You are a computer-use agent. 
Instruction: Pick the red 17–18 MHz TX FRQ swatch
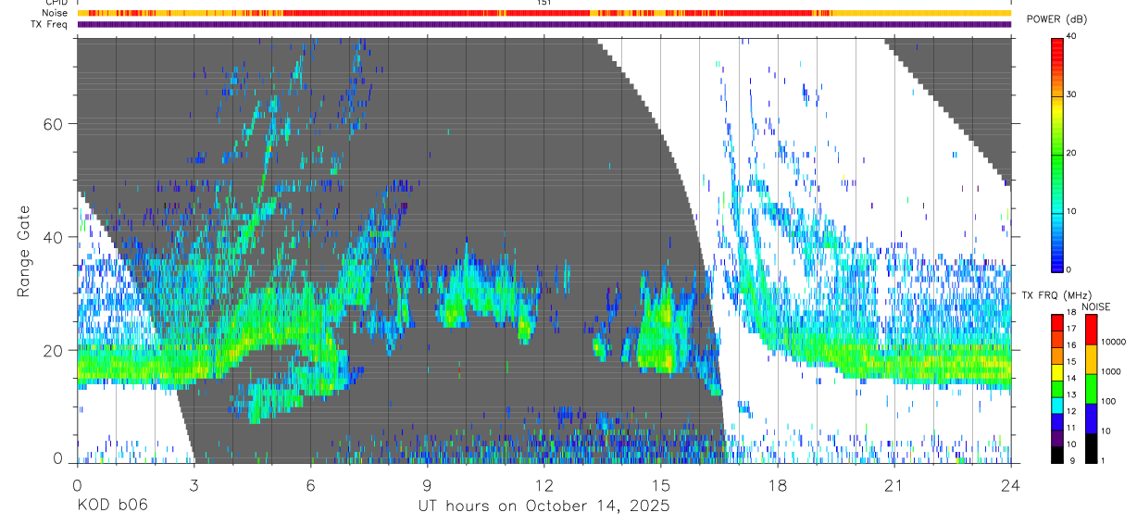click(x=1057, y=323)
